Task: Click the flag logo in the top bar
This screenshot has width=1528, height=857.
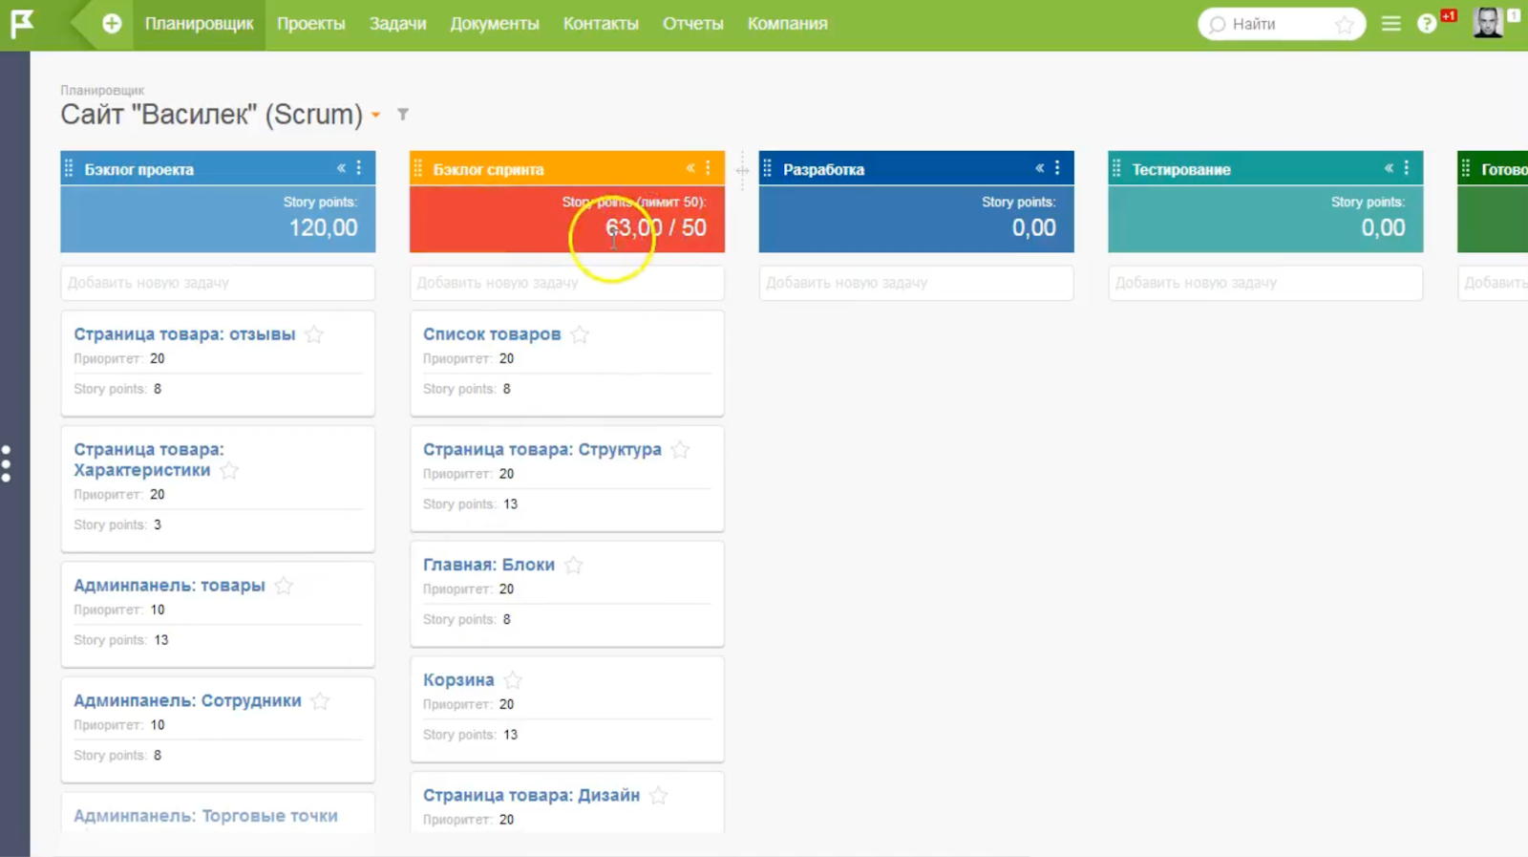Action: coord(22,23)
